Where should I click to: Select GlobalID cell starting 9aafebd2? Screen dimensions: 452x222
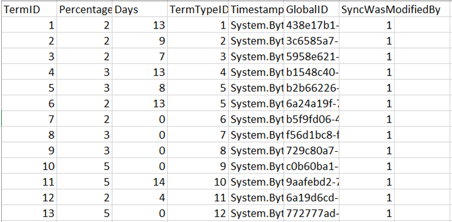pyautogui.click(x=311, y=181)
